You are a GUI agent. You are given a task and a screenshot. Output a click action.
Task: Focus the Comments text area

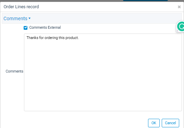tap(103, 72)
